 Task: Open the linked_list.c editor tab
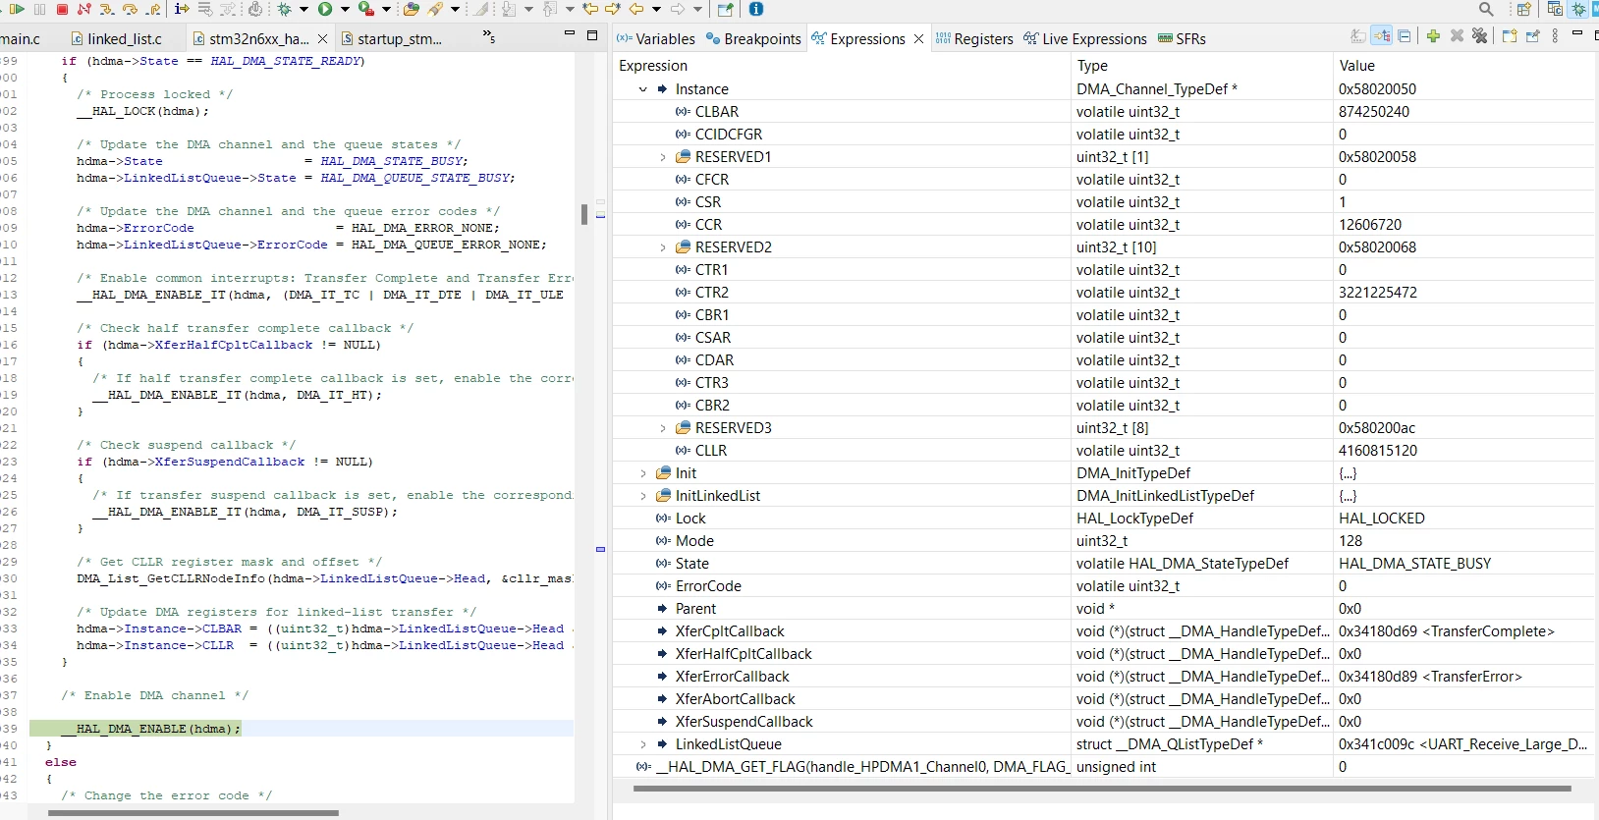[x=117, y=38]
